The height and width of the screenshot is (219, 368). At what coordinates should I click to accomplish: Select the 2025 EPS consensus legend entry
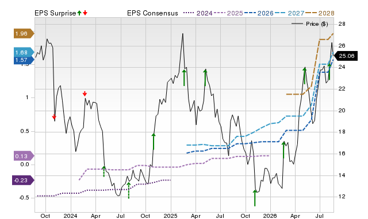coord(228,13)
